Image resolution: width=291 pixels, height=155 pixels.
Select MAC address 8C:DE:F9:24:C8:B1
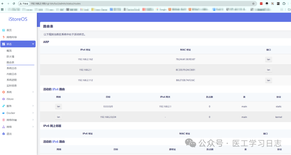point(185,70)
